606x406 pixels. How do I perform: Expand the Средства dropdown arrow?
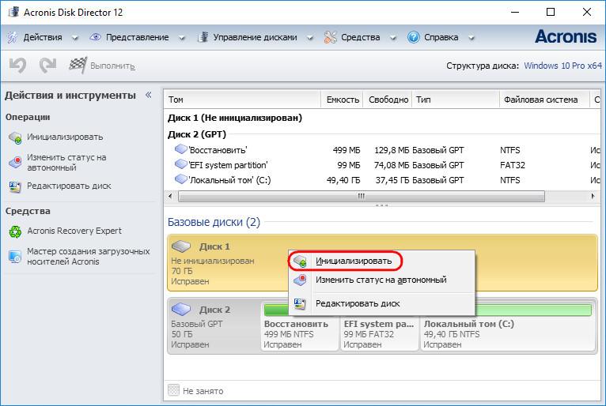coord(393,38)
